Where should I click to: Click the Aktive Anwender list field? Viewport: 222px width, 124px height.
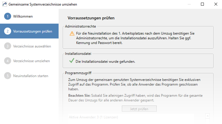pos(131,117)
